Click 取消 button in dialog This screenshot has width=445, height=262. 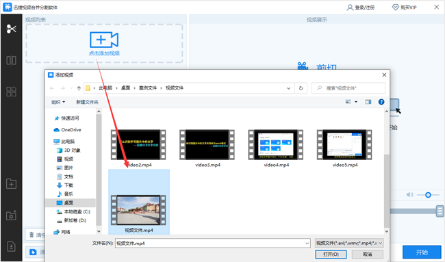point(368,254)
